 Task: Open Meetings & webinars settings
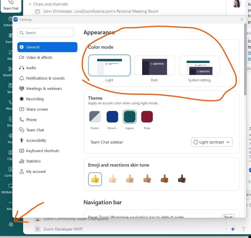[47, 89]
